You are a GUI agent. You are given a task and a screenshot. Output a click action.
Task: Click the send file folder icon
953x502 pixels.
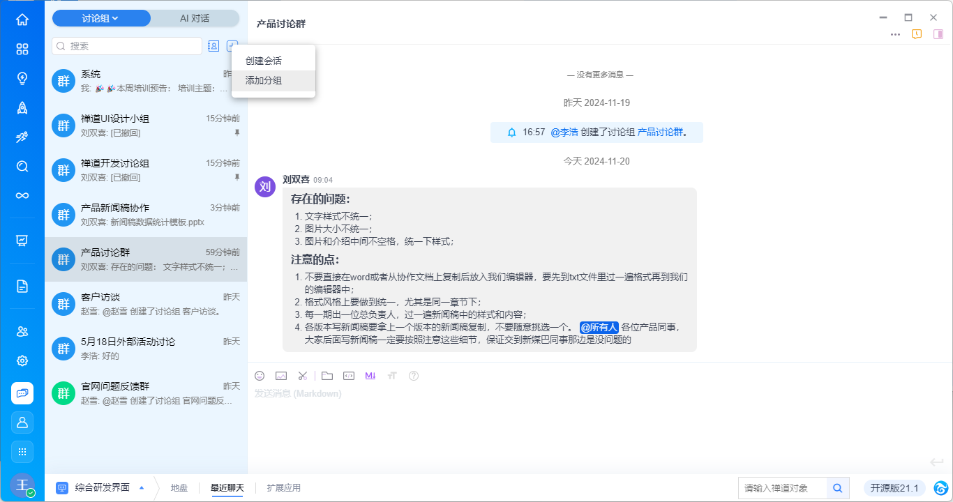click(327, 376)
